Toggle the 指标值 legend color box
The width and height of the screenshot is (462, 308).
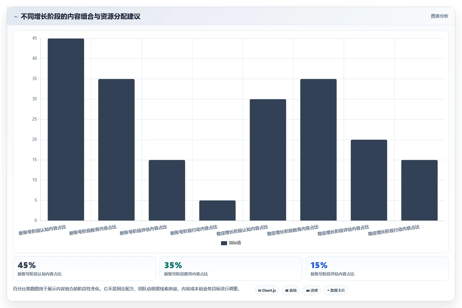click(x=224, y=243)
